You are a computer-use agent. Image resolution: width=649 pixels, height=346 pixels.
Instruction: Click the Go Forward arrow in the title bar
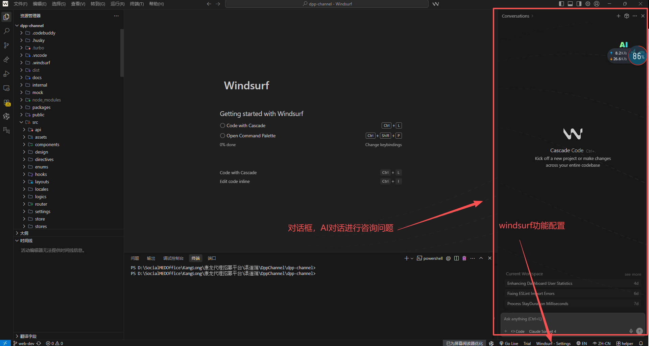click(218, 4)
